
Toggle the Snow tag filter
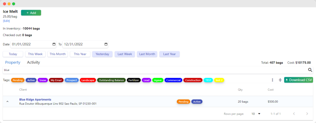43,80
